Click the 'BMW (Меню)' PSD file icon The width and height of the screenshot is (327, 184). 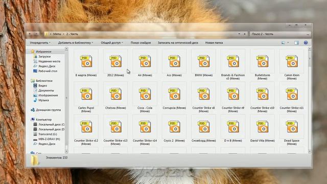204,61
